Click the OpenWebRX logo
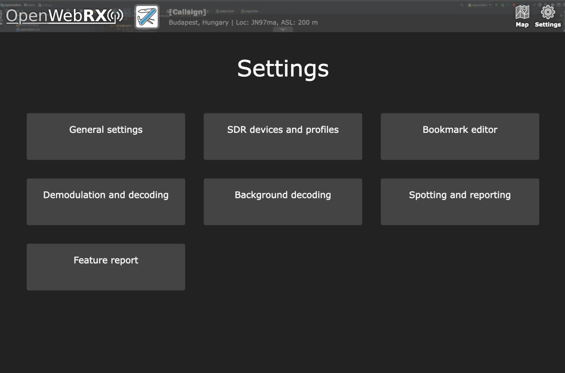 click(56, 16)
